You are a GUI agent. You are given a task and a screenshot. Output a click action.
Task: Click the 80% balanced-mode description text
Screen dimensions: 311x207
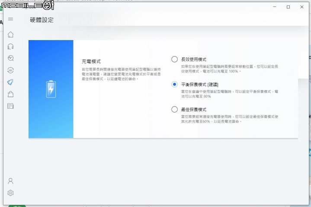(230, 94)
